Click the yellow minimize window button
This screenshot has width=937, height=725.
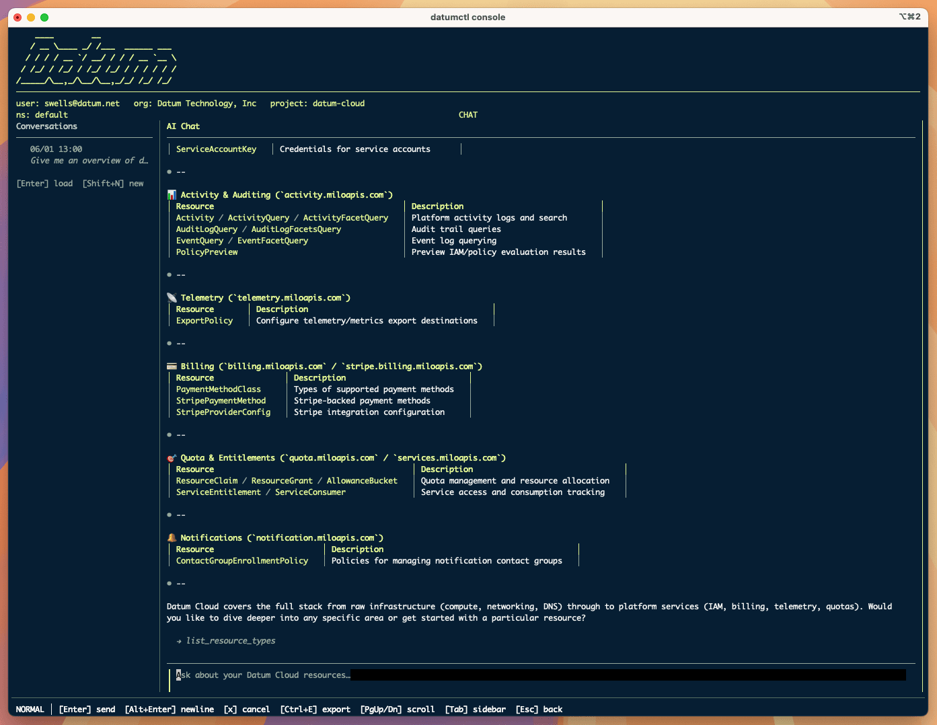click(x=31, y=17)
